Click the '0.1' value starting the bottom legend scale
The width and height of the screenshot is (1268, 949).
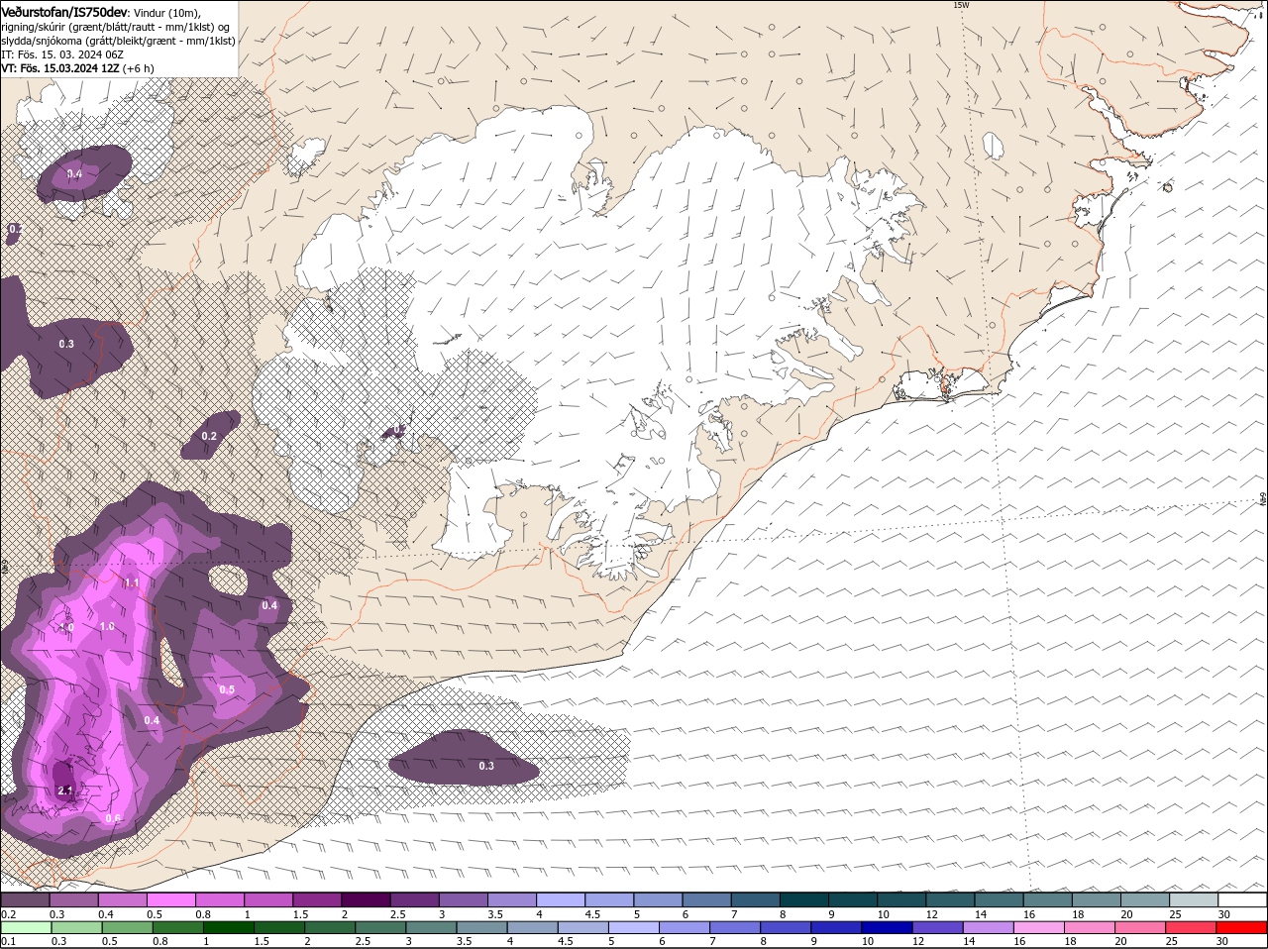8,941
